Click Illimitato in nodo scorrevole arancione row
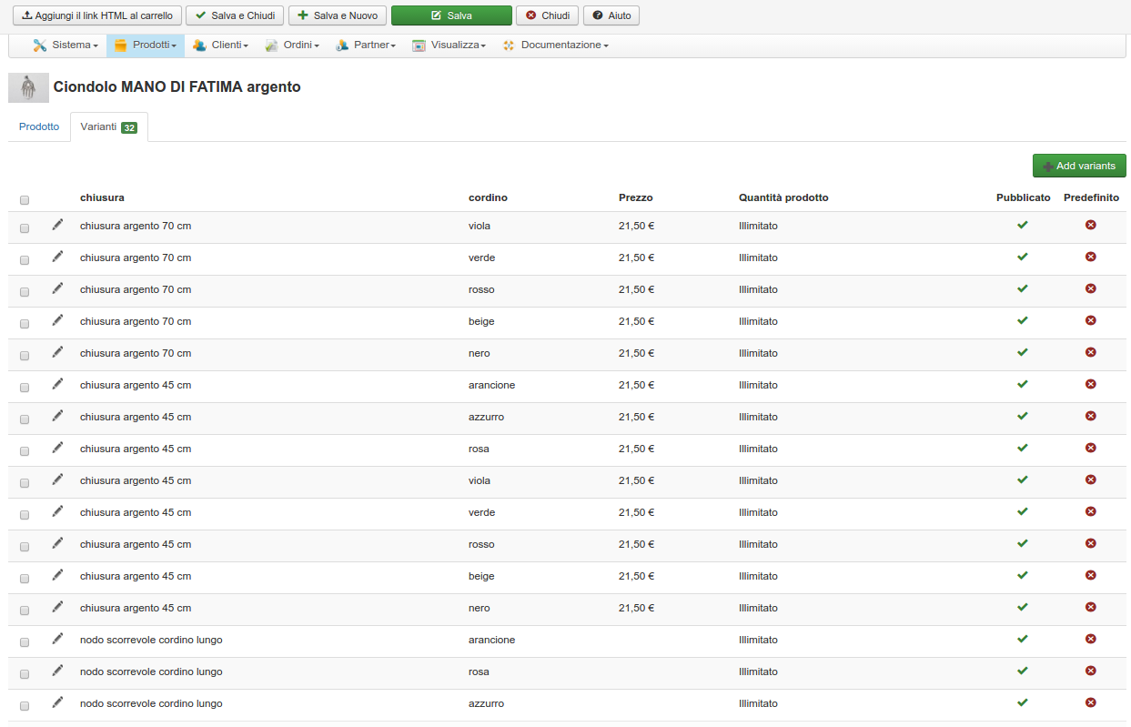This screenshot has width=1131, height=727. (758, 640)
